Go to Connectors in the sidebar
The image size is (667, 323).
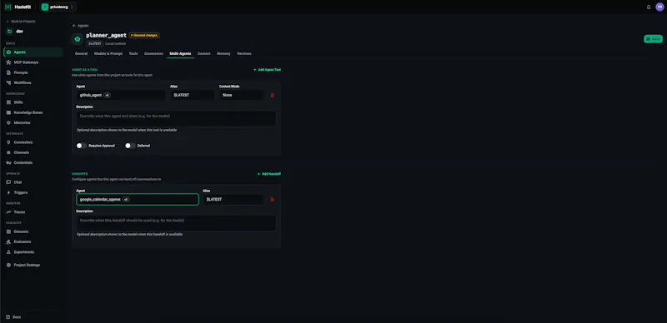click(x=33, y=142)
